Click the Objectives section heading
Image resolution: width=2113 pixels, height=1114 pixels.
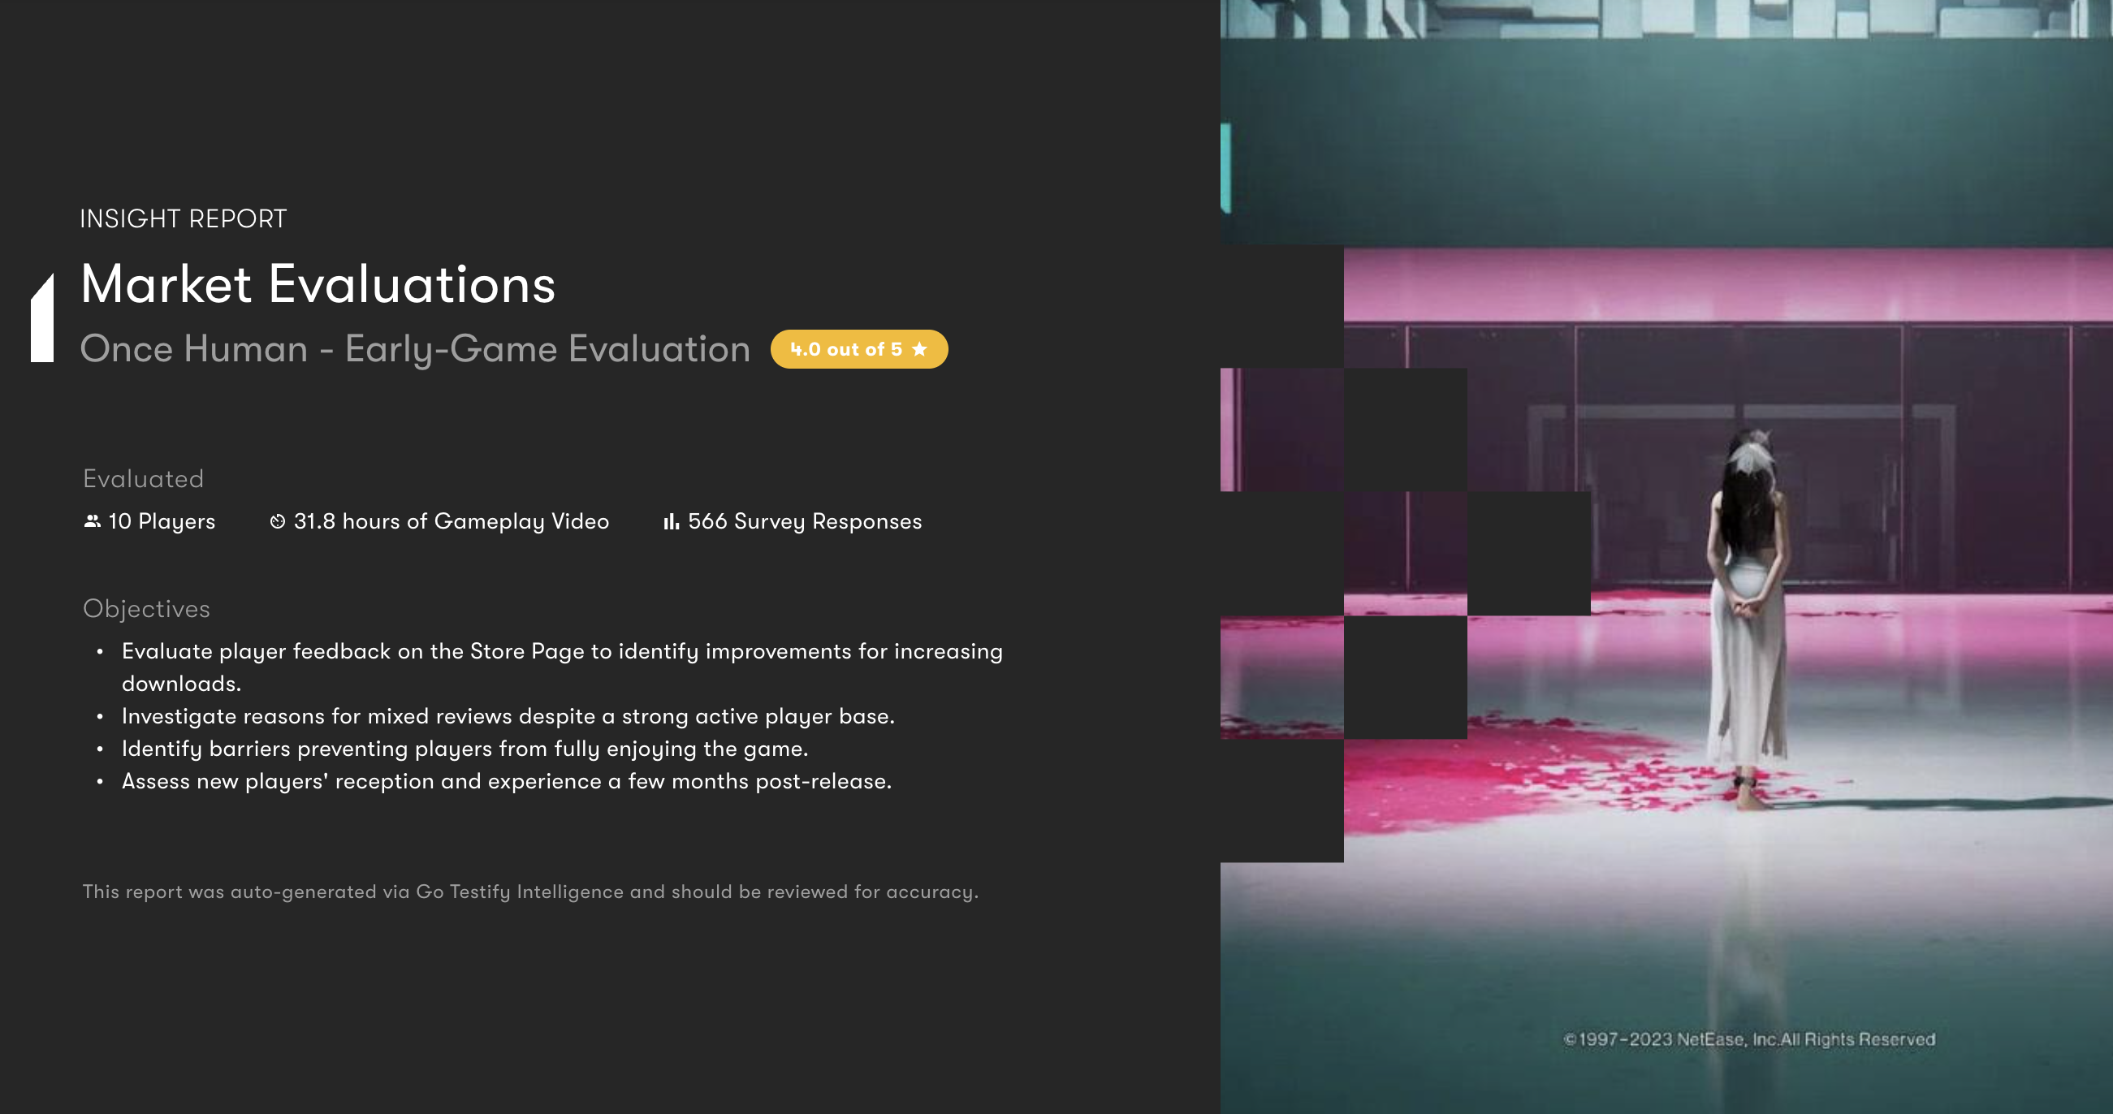tap(146, 609)
